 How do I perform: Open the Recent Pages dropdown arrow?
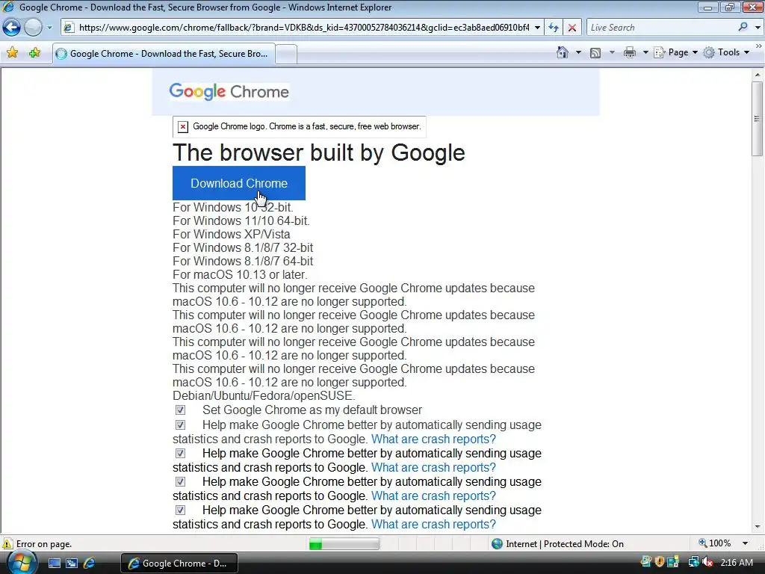coord(49,28)
